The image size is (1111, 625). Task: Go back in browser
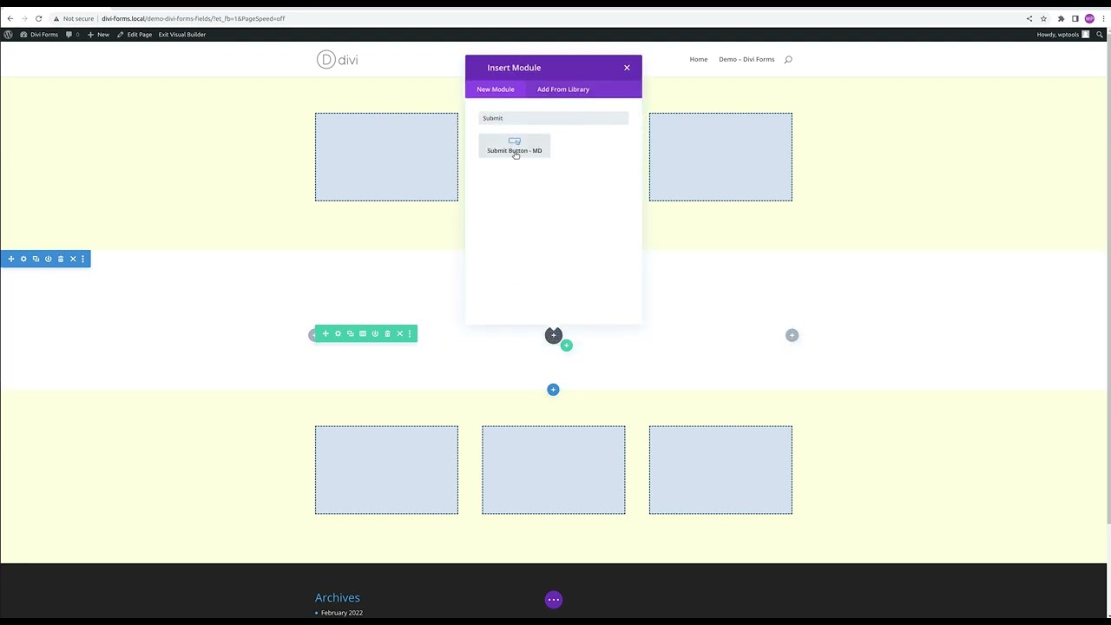tap(10, 18)
